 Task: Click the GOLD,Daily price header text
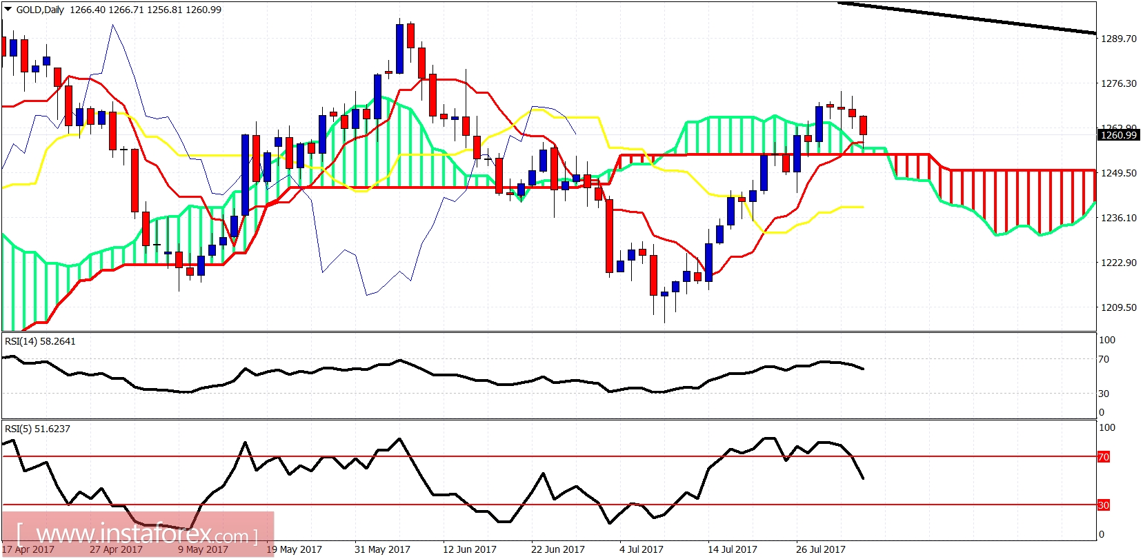click(119, 10)
